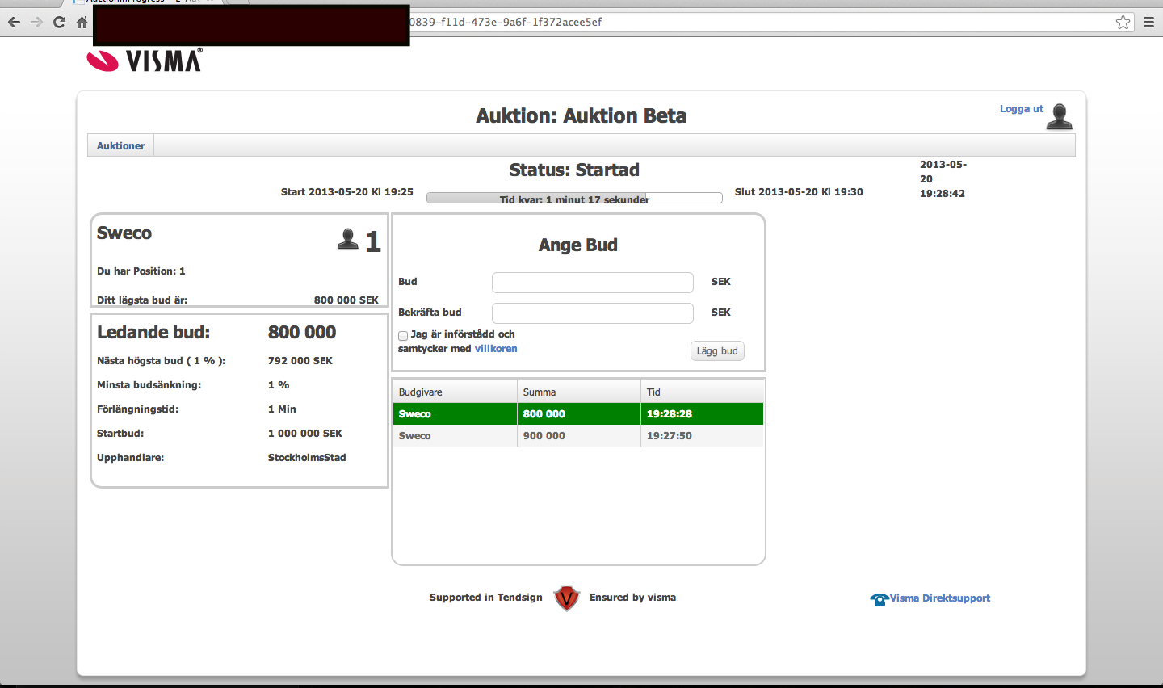Click the Slut 2013-05-20 Kl 19:30 text
1163x688 pixels.
click(x=799, y=192)
